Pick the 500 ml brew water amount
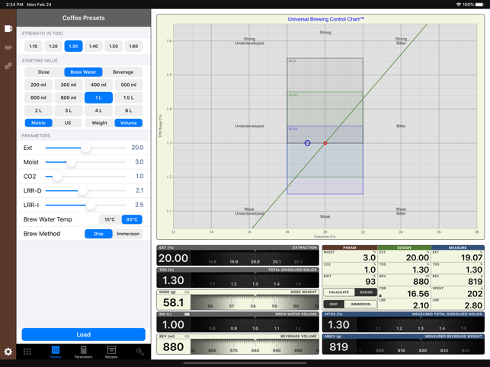490x367 pixels. pos(129,85)
